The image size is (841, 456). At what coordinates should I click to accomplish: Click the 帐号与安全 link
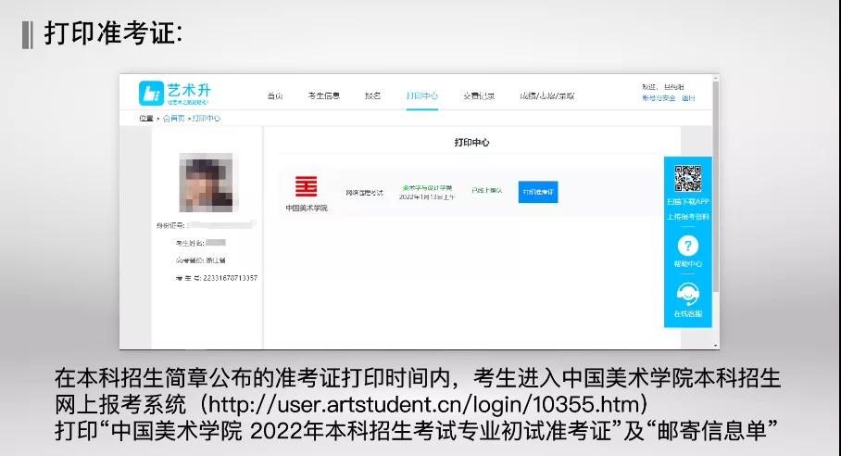coord(659,98)
